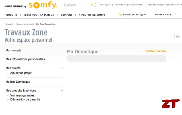Open the SUPPORT menu

click(x=67, y=15)
